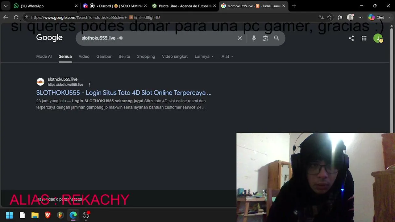Screen dimensions: 395x222
Task: Open the browser profile avatar
Action: pyautogui.click(x=350, y=17)
